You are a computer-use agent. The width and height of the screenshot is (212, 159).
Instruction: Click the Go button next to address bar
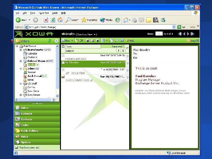click(x=181, y=27)
